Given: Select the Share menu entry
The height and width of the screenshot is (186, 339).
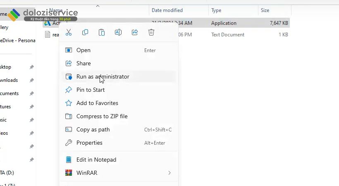Looking at the screenshot, I should (119, 63).
